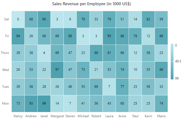
Task: Click the chart title Sales Revenue per Employee
Action: 91,4
